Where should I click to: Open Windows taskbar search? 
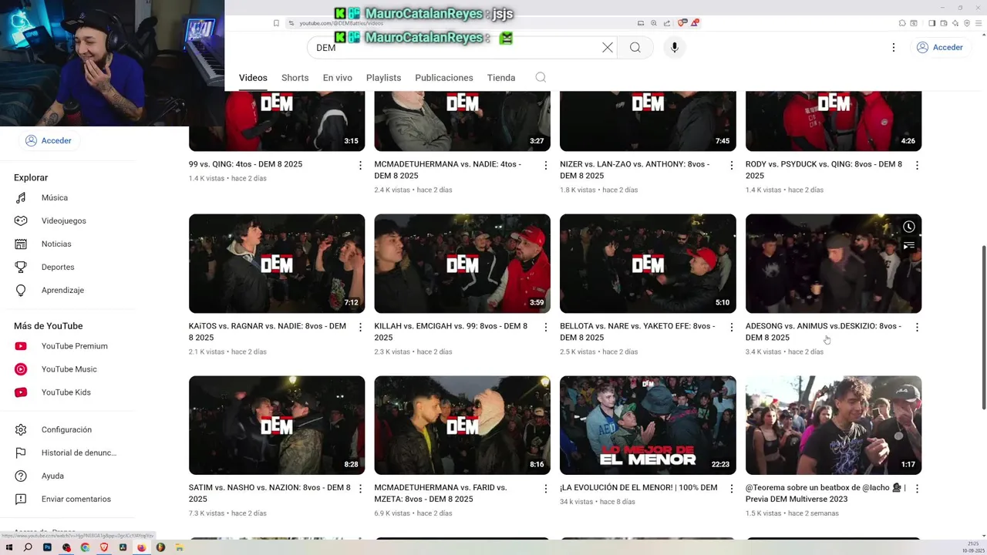28,547
